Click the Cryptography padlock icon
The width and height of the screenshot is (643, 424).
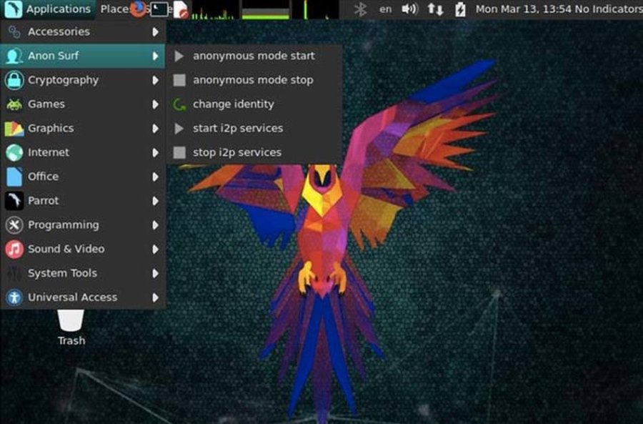(x=14, y=80)
